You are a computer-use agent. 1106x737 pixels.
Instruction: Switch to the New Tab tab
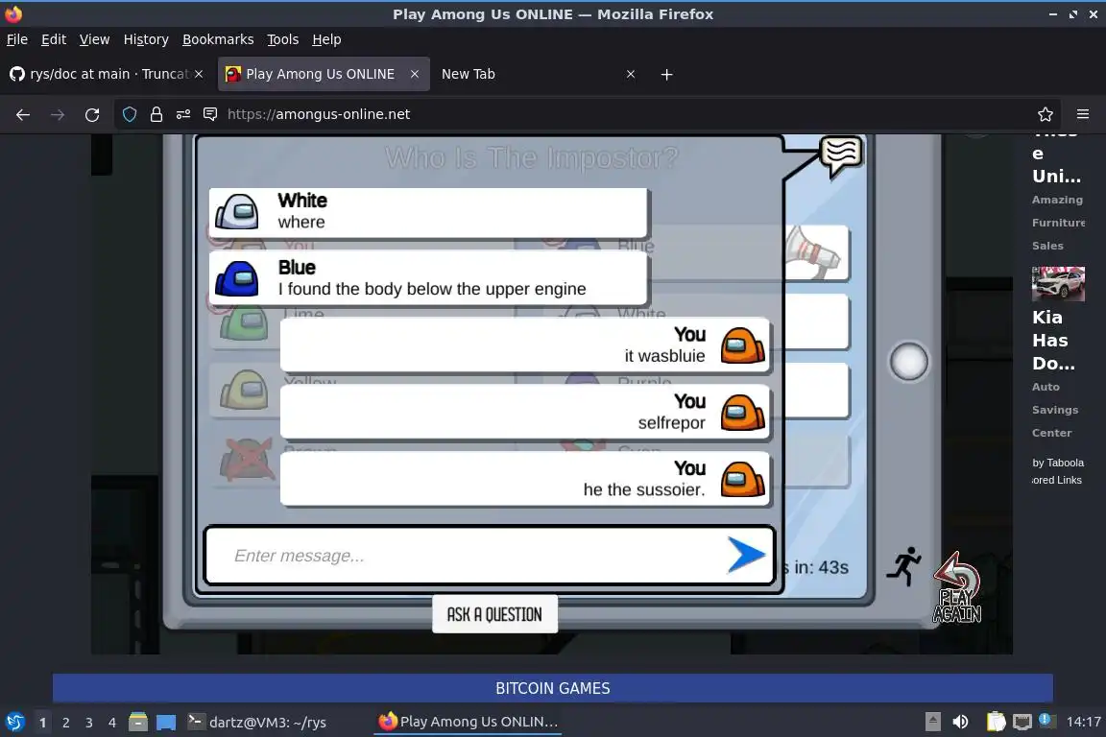tap(538, 74)
